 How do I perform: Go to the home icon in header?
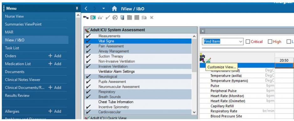pyautogui.click(x=114, y=9)
